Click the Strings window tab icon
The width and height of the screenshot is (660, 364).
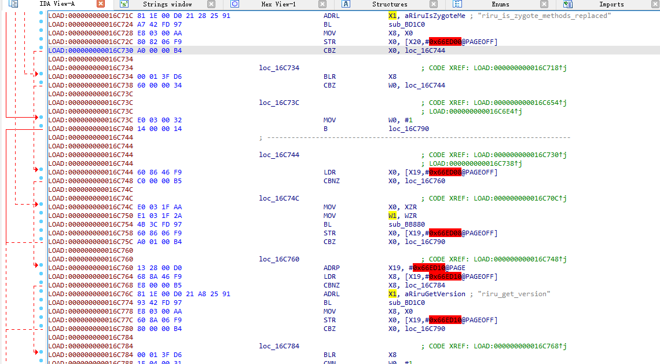[124, 4]
